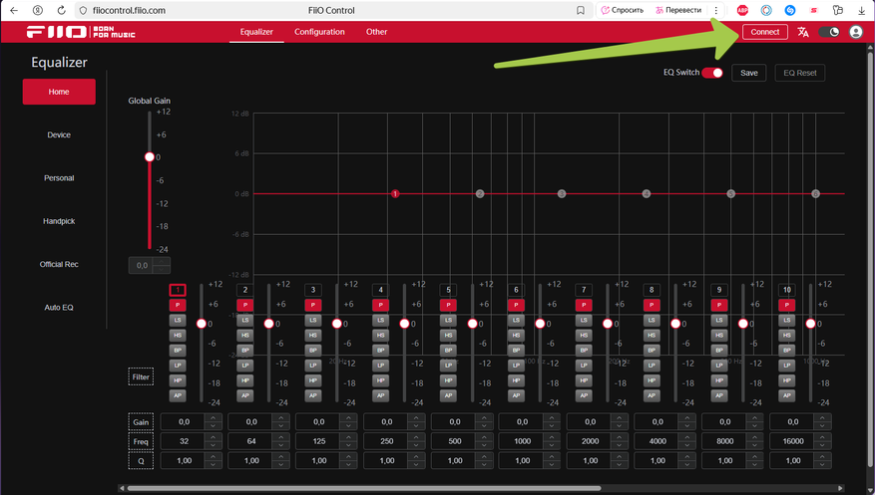Click the band 1 Freq field showing 32
Screen dimensions: 875x495
(185, 441)
